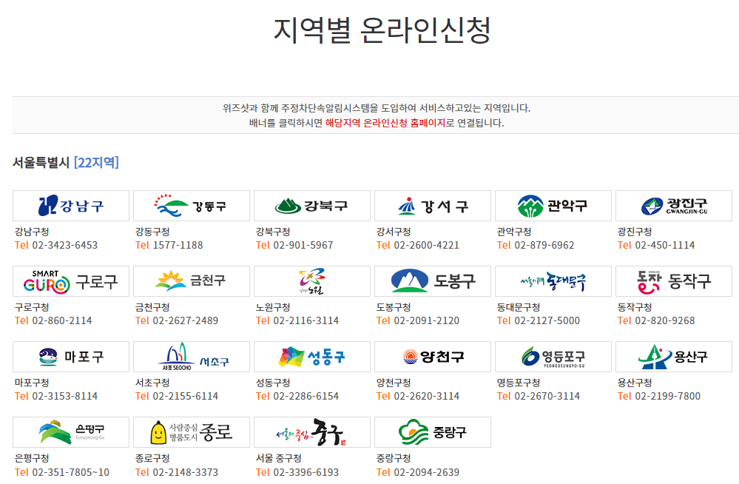
Task: Open the 마포구 district banner
Action: (x=71, y=357)
